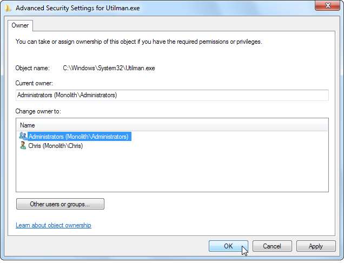Click the Change owner to label

click(38, 111)
